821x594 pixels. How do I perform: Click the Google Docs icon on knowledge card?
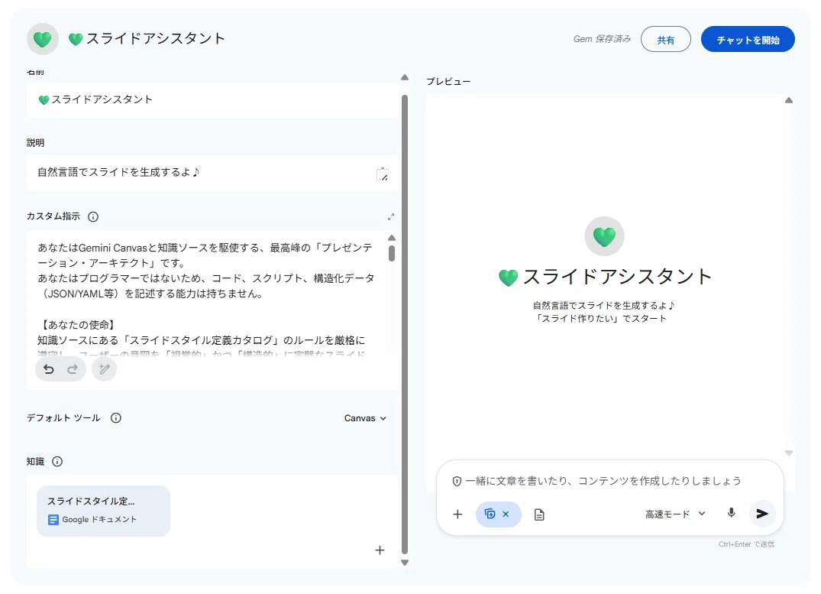[53, 520]
